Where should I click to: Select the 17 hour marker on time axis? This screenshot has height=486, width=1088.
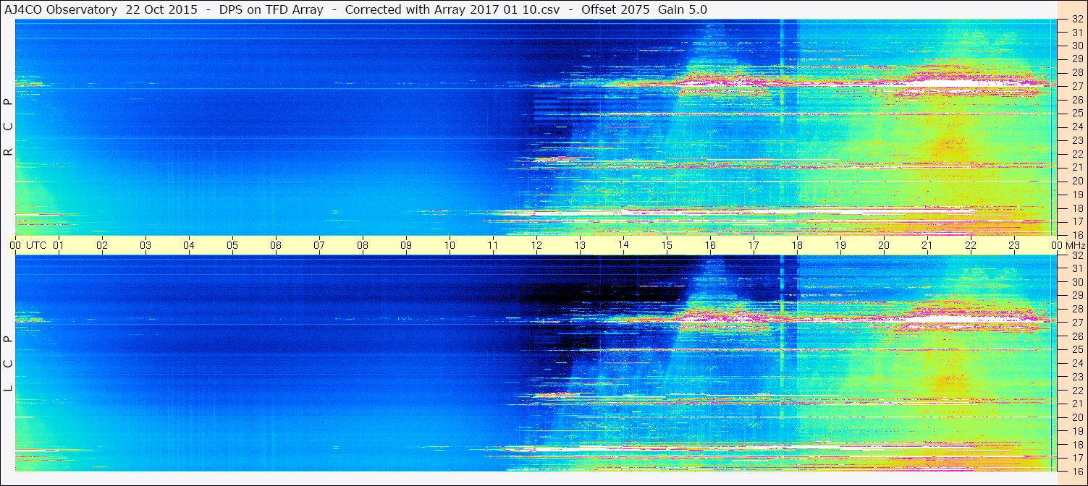(x=754, y=245)
